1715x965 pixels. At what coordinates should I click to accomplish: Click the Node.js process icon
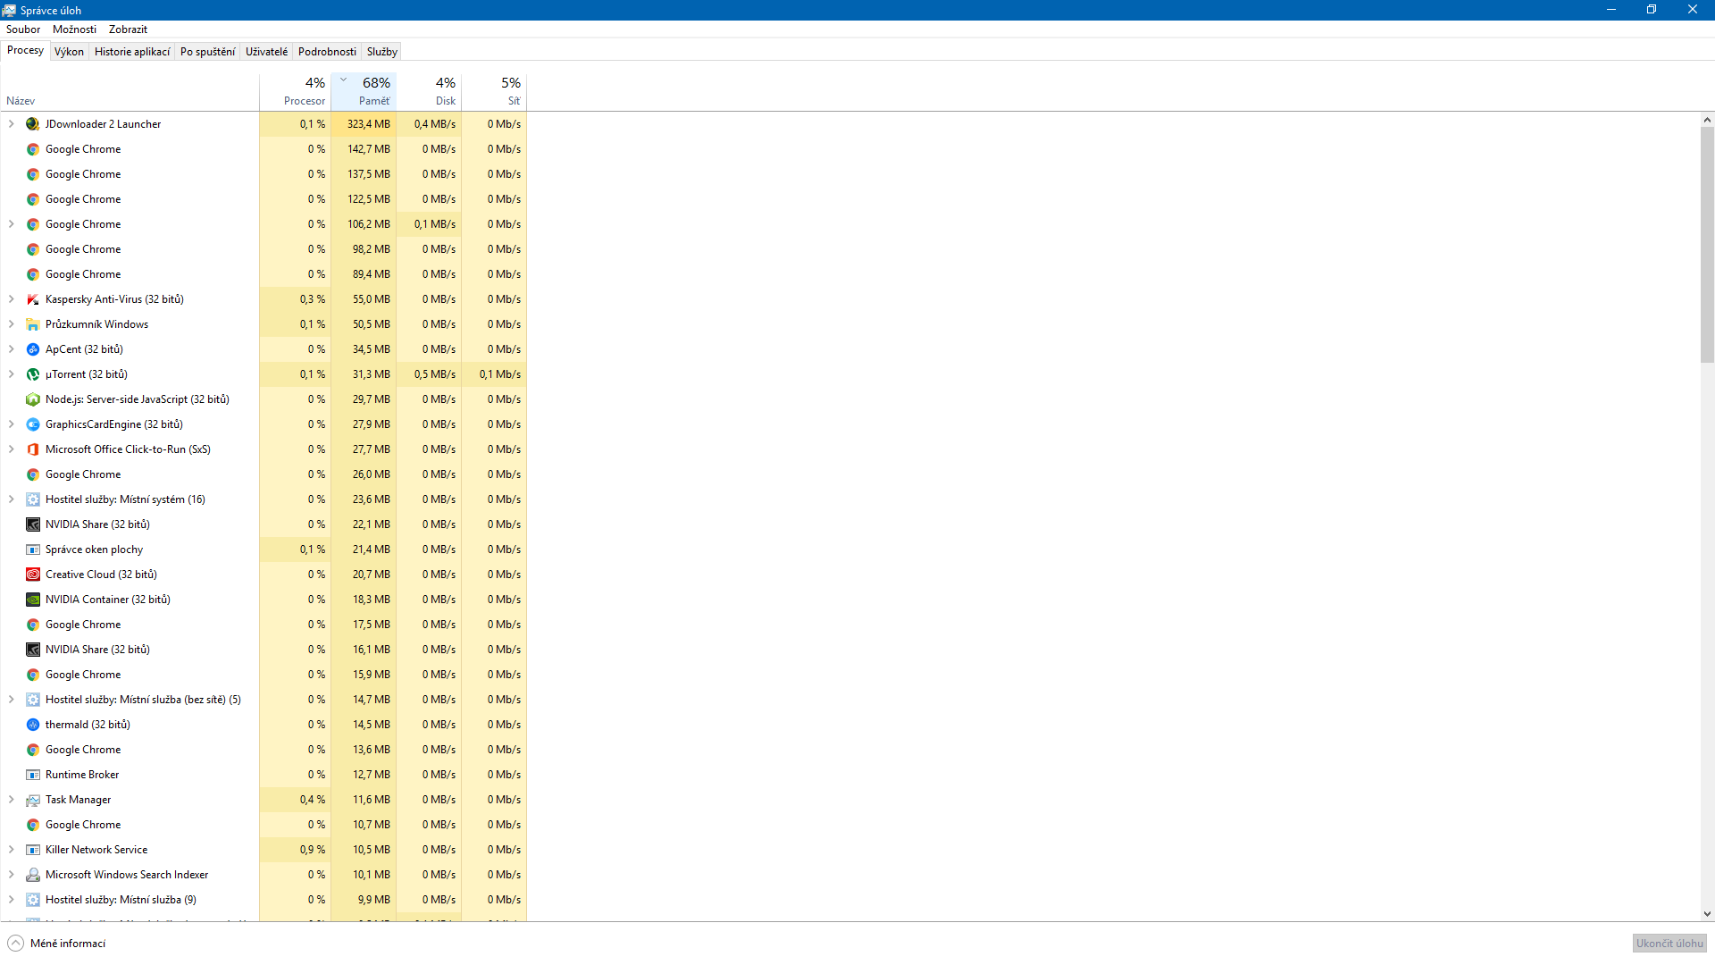click(33, 399)
